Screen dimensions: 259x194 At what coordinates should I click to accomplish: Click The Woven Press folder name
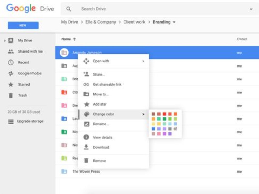tap(86, 171)
